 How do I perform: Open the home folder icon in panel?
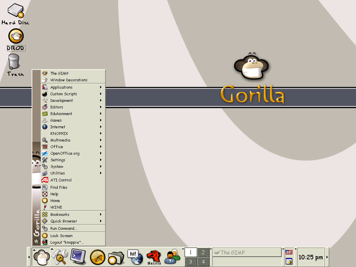coord(116,258)
